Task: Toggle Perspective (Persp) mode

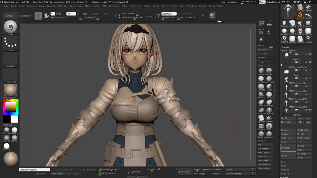Action: (261, 23)
